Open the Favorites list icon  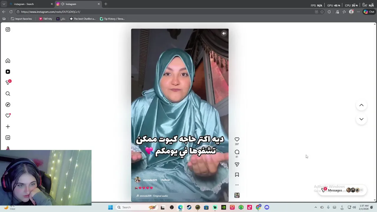pyautogui.click(x=344, y=12)
